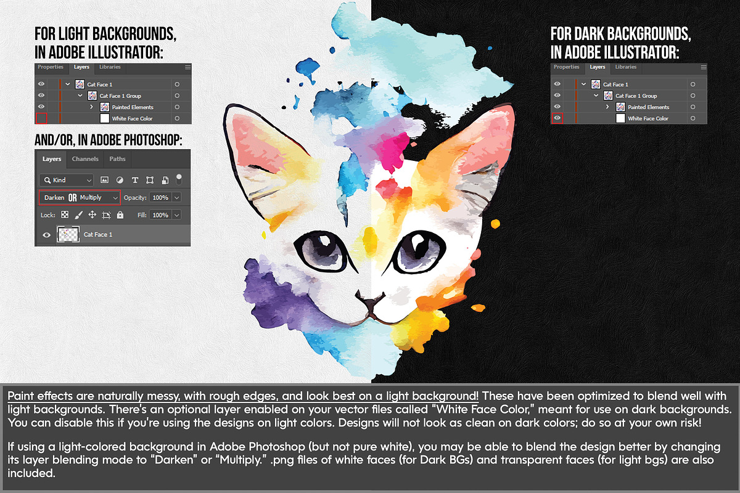
Task: Click white swatch thumbnail of White Face Color, dark-backgrounds panel
Action: tap(620, 118)
